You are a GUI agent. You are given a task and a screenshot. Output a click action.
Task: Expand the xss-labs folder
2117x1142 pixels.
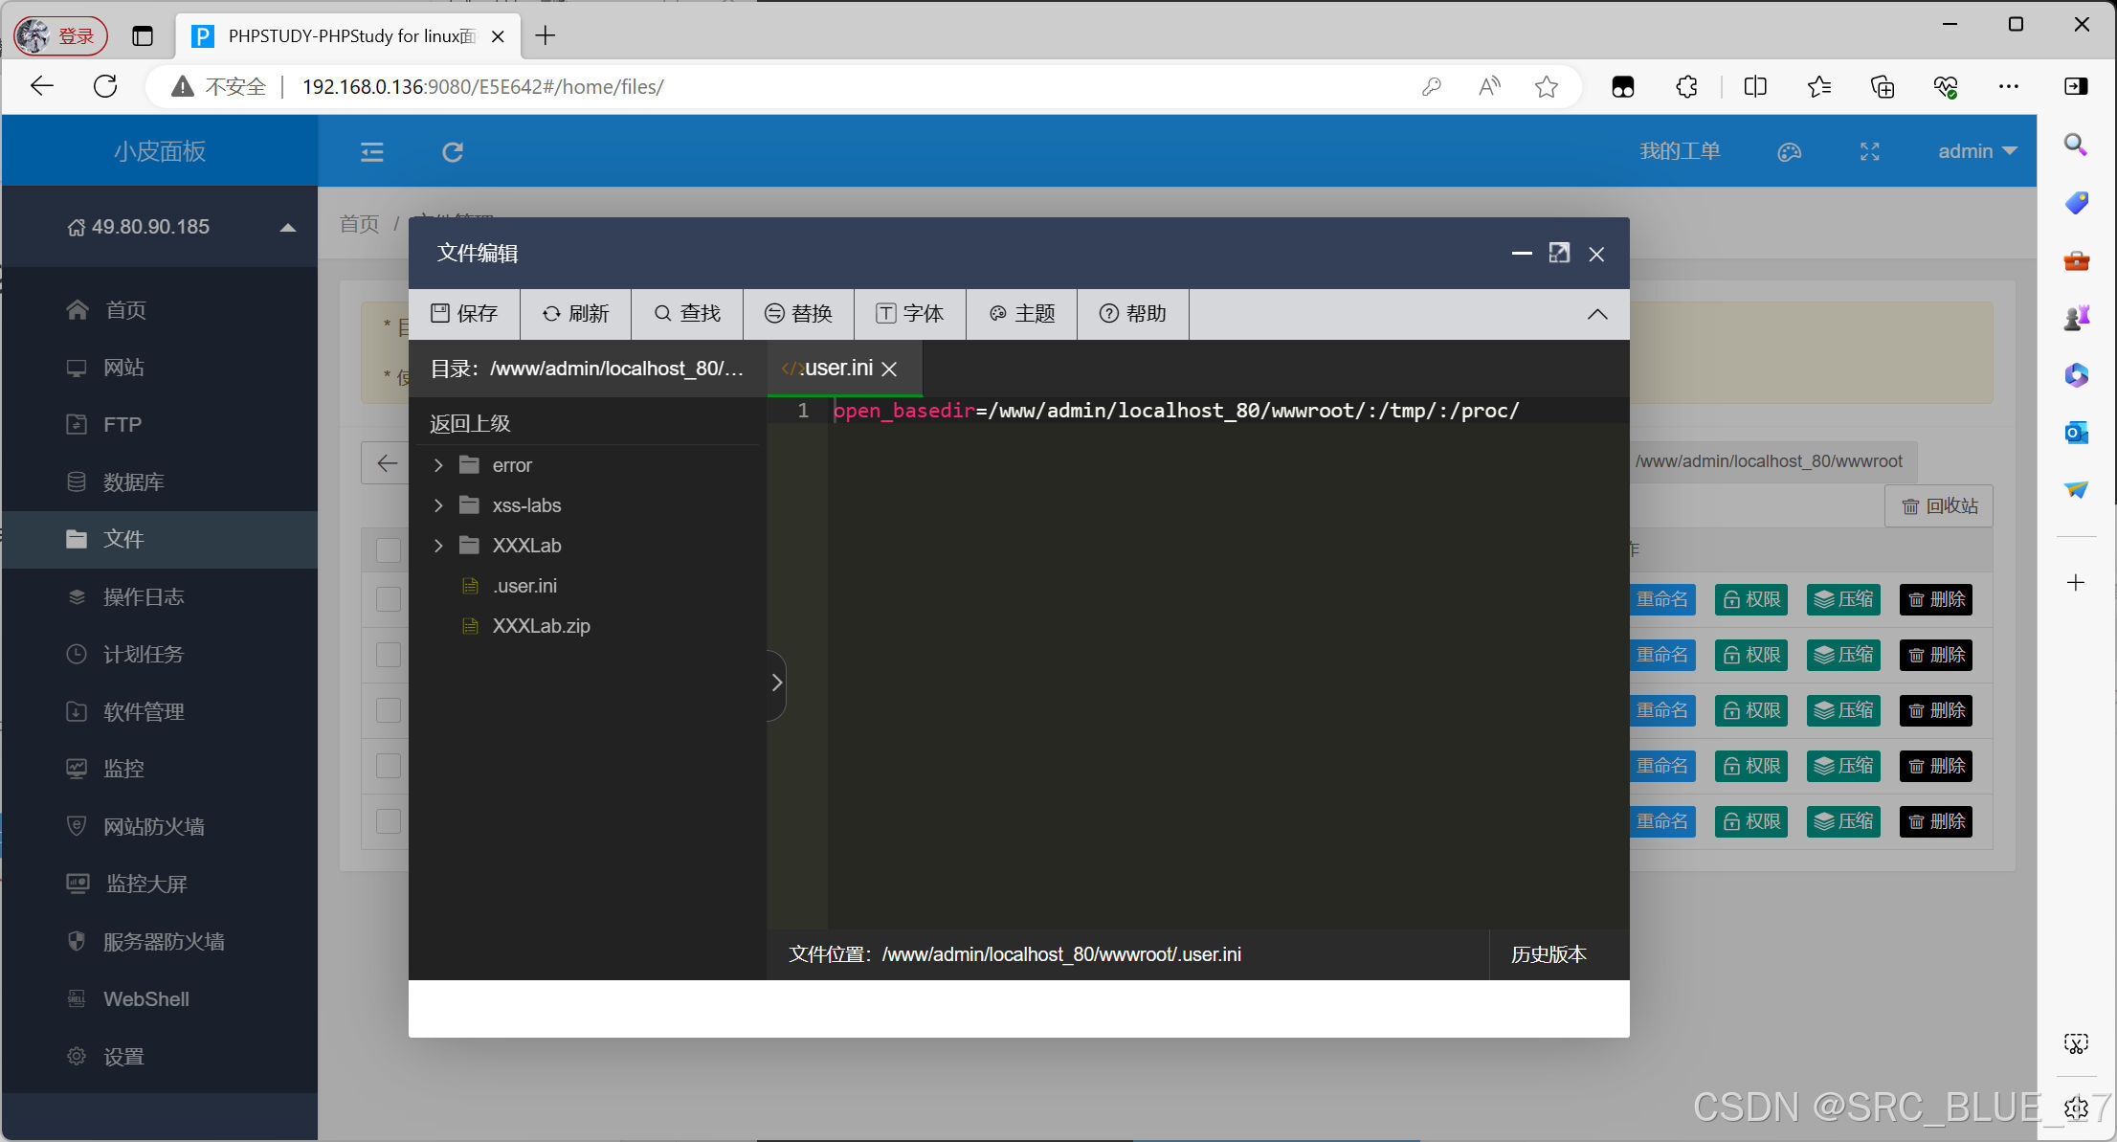click(438, 505)
